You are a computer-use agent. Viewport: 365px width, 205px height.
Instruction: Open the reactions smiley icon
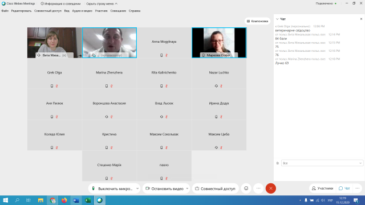click(x=246, y=188)
